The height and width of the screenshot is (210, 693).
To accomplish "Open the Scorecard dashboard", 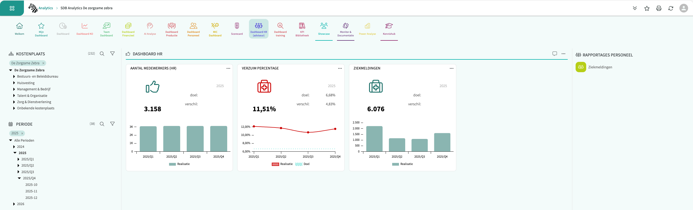I will 237,29.
